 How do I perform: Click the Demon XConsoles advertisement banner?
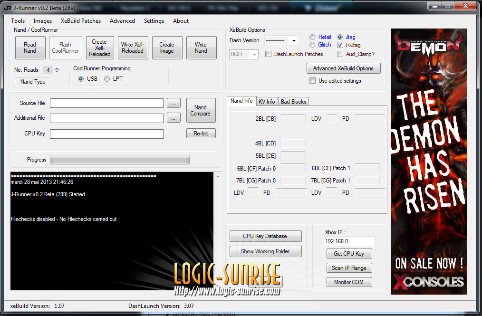coord(429,162)
